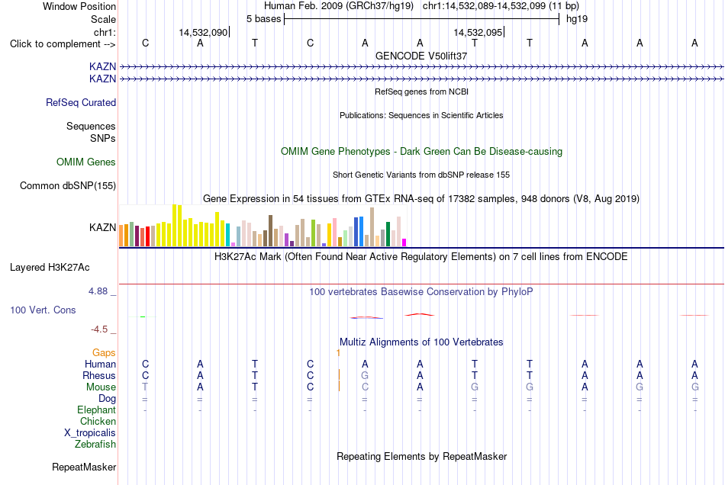The width and height of the screenshot is (725, 485).
Task: Click the hg19 label beside the scale bar
Action: [577, 19]
